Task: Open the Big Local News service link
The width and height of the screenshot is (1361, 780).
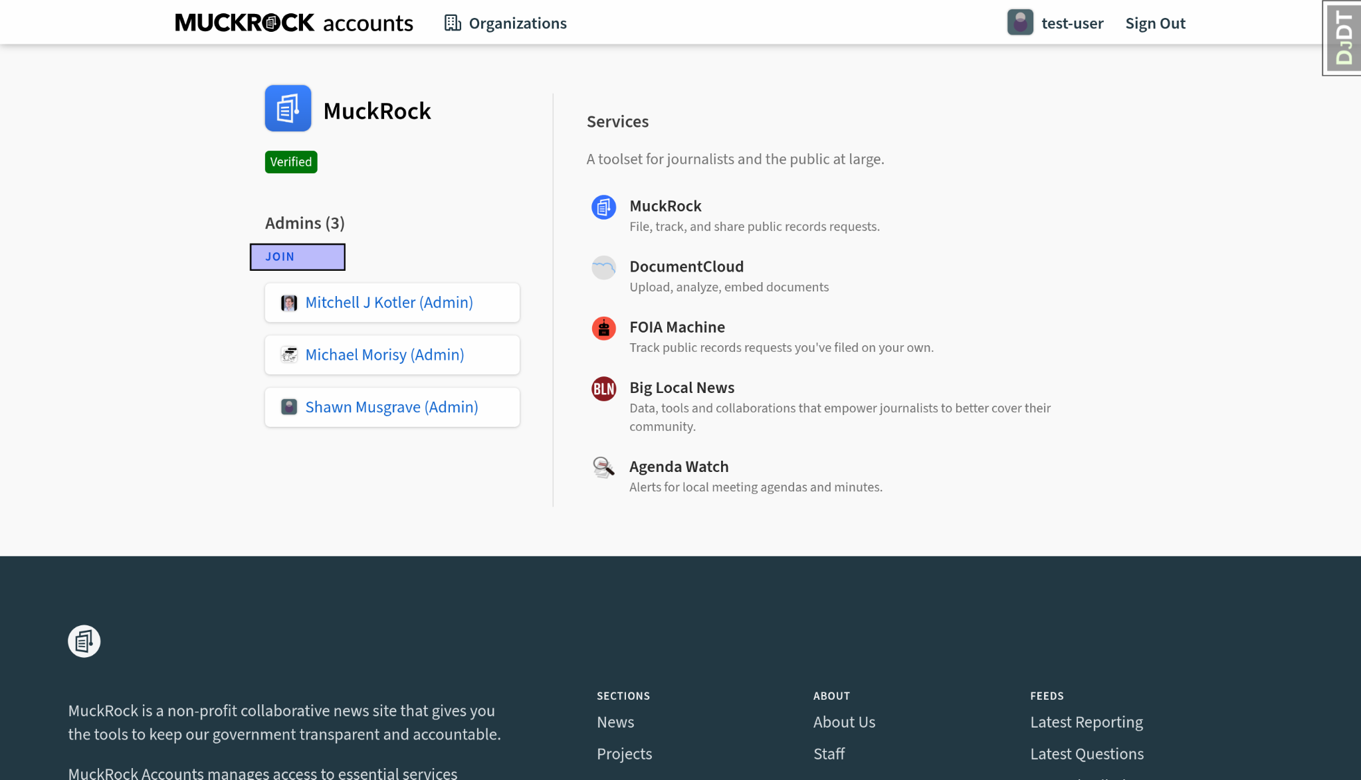Action: click(682, 388)
